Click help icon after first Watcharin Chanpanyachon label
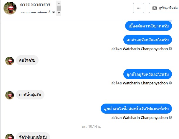The width and height of the screenshot is (179, 139). pos(170,49)
